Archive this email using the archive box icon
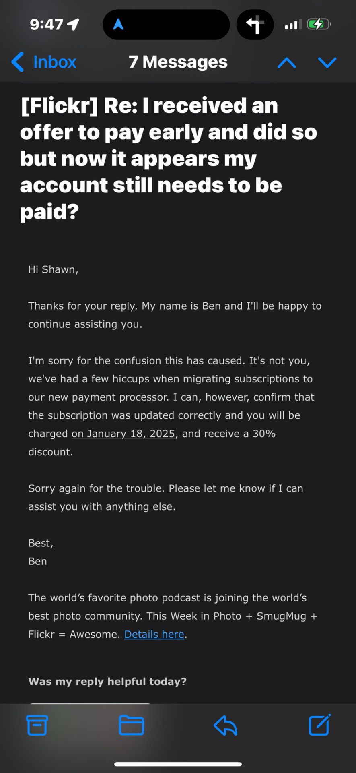 click(x=37, y=725)
